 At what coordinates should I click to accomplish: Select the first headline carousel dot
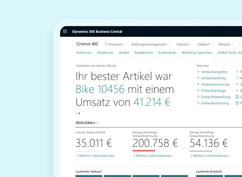76,113
